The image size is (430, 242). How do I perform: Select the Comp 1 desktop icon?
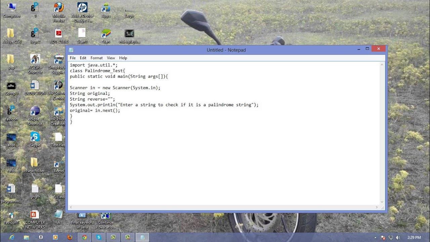(x=11, y=88)
